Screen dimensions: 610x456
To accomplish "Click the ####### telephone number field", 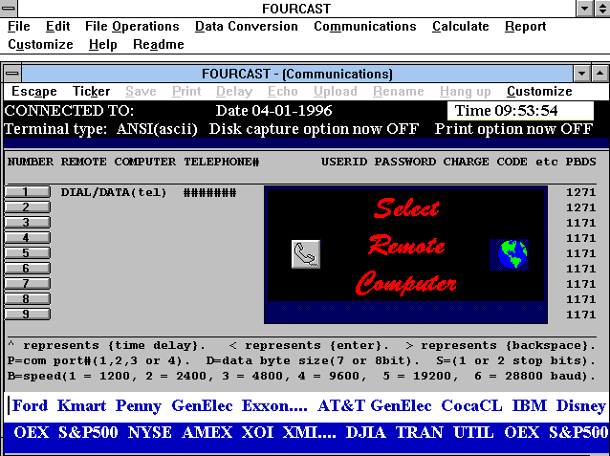I will (209, 192).
